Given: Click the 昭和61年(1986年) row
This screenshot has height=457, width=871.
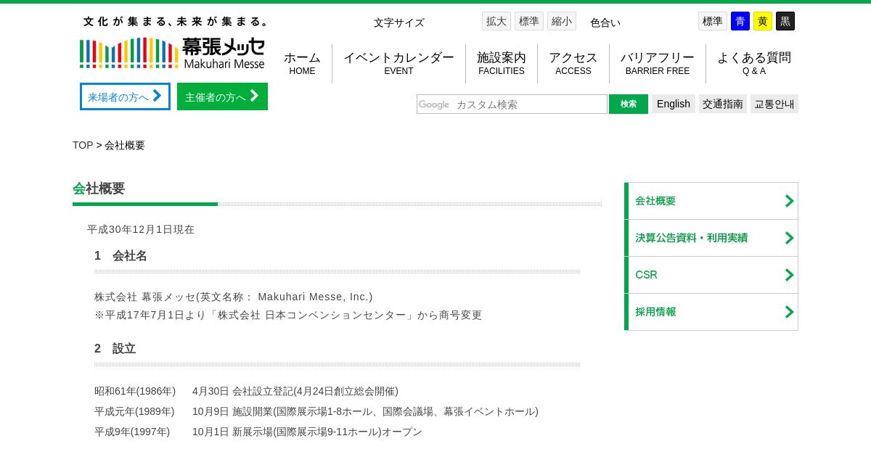Looking at the screenshot, I should (246, 391).
